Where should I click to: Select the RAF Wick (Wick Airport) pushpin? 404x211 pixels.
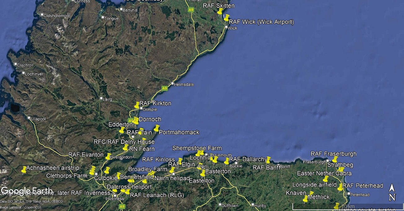[227, 18]
